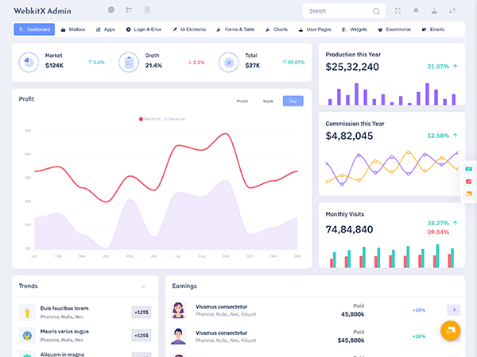Click the fullscreen expand icon in header

397,11
